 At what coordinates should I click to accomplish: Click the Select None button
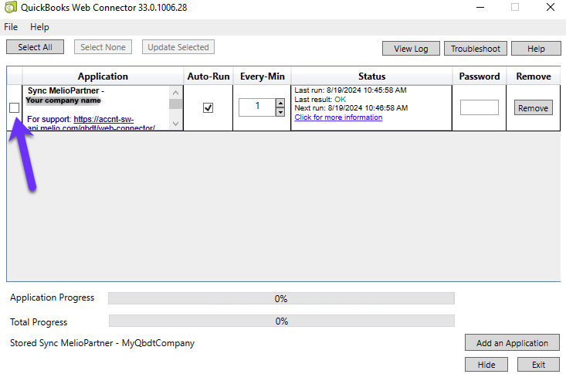point(103,47)
